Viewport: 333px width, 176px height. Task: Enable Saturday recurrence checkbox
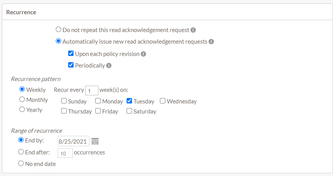[x=129, y=111]
